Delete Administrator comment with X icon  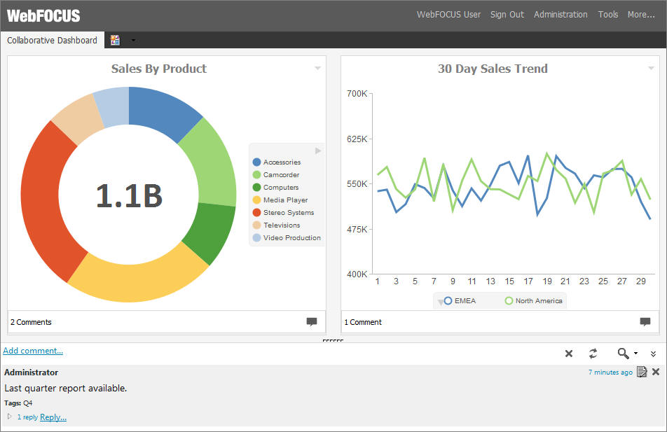(x=656, y=372)
